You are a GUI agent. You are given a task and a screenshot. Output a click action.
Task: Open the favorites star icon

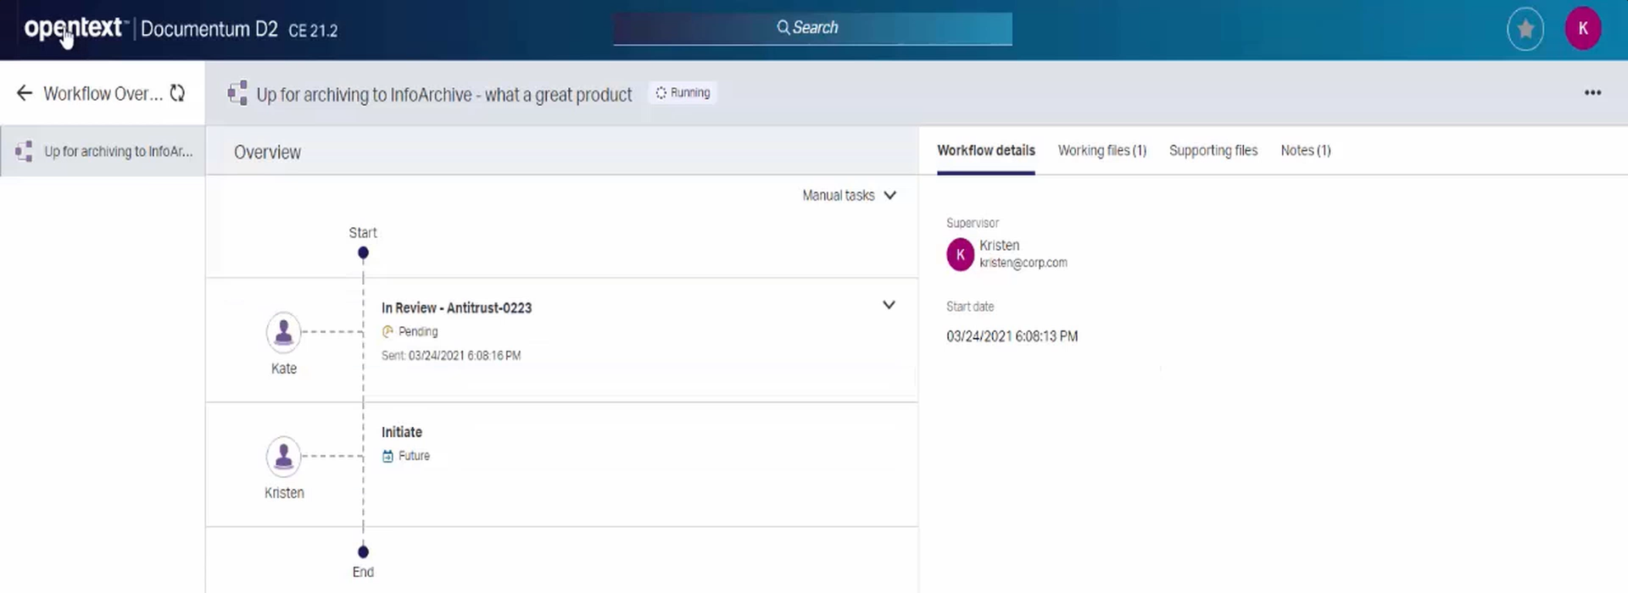(1525, 29)
